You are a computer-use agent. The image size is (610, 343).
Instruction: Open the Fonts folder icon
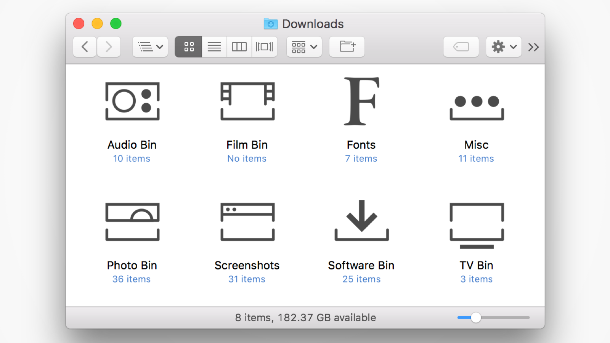click(361, 101)
